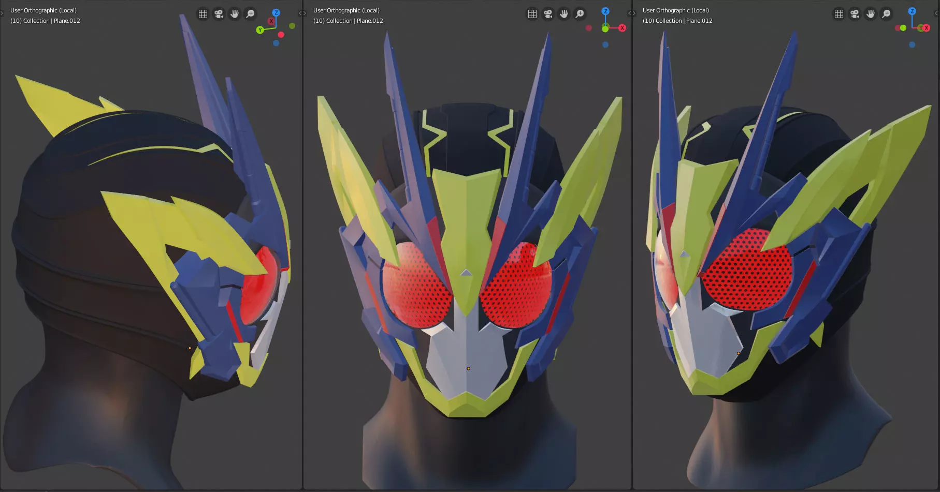Click the blue Z axis in right viewport gizmo
The width and height of the screenshot is (940, 492).
[912, 11]
